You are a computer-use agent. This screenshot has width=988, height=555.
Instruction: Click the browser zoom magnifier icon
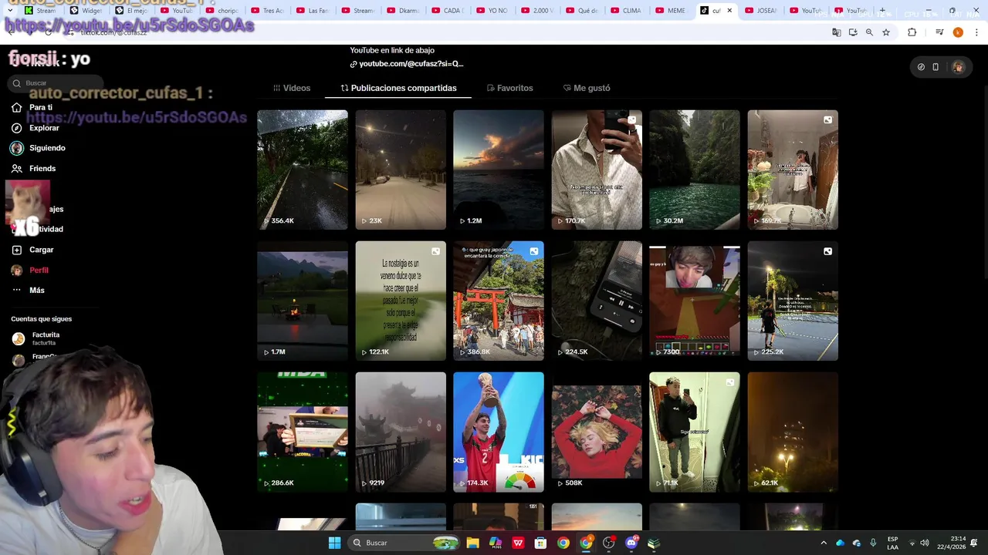869,32
